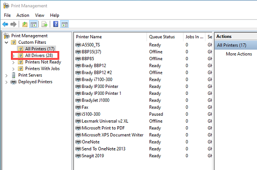Click the printer icon beside A5500_TS

[x=78, y=45]
